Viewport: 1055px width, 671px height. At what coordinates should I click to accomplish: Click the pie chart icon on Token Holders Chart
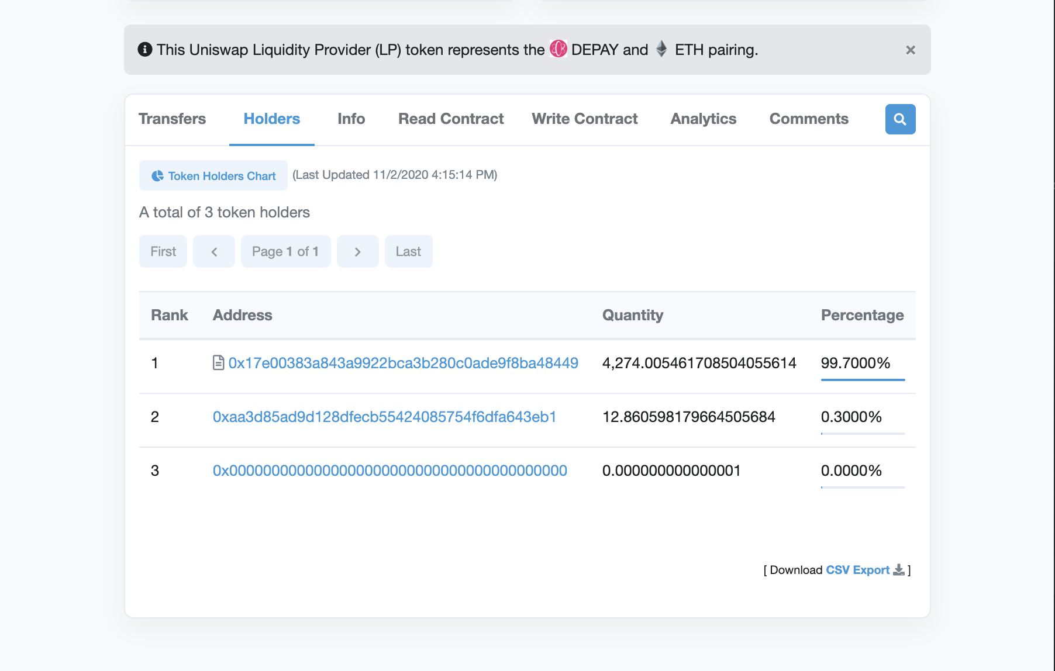(157, 176)
